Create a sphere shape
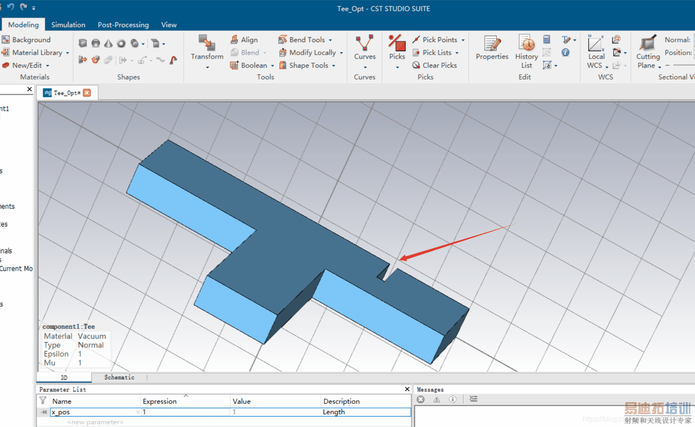 pos(96,43)
